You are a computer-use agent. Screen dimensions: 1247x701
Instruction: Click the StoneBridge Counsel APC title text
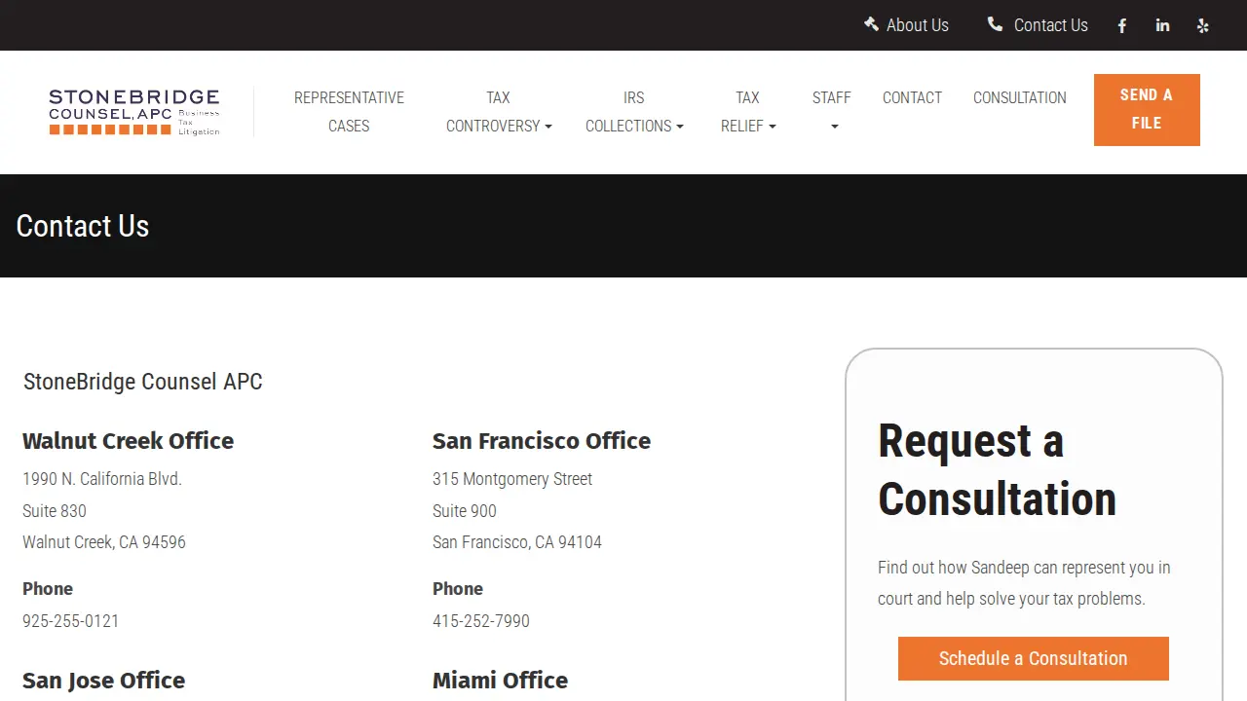tap(143, 382)
